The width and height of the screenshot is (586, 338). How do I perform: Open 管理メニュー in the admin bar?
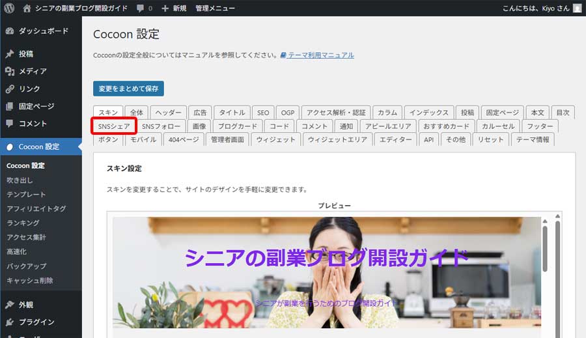pos(215,8)
